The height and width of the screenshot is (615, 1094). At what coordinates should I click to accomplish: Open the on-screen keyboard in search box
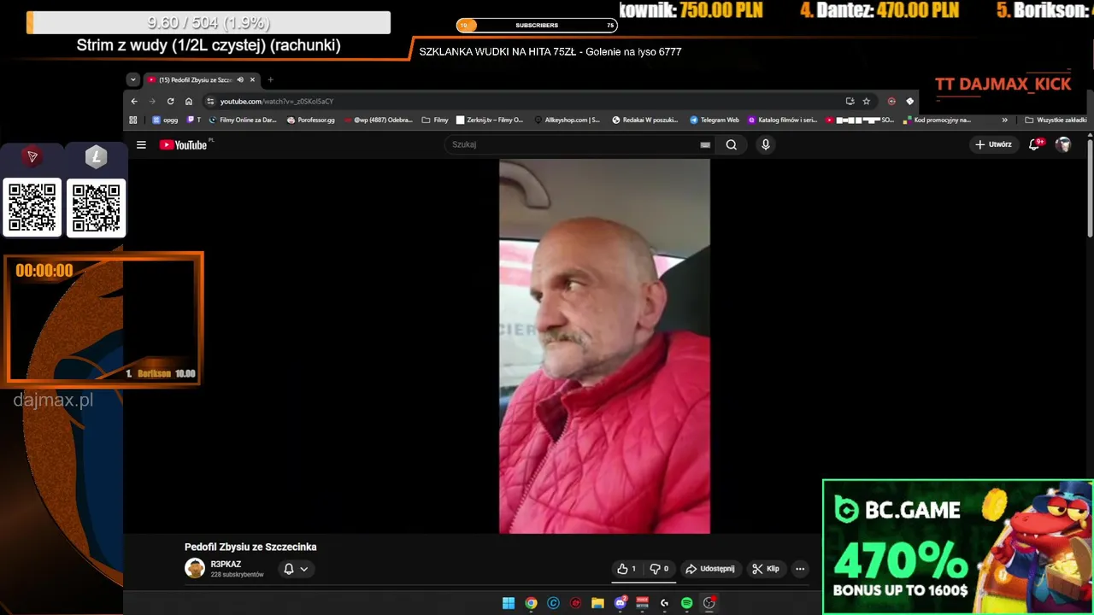click(705, 145)
